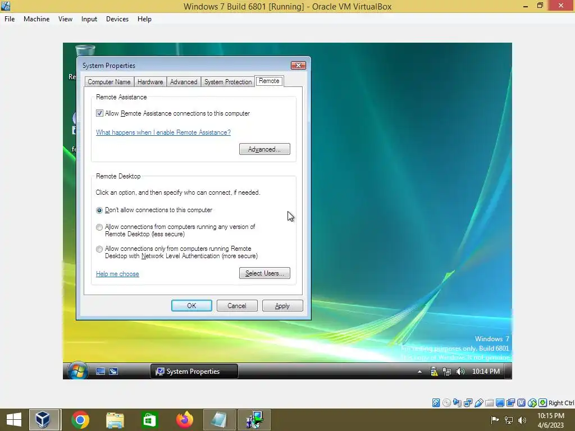This screenshot has width=575, height=431.
Task: Click the recording status icon
Action: point(510,403)
